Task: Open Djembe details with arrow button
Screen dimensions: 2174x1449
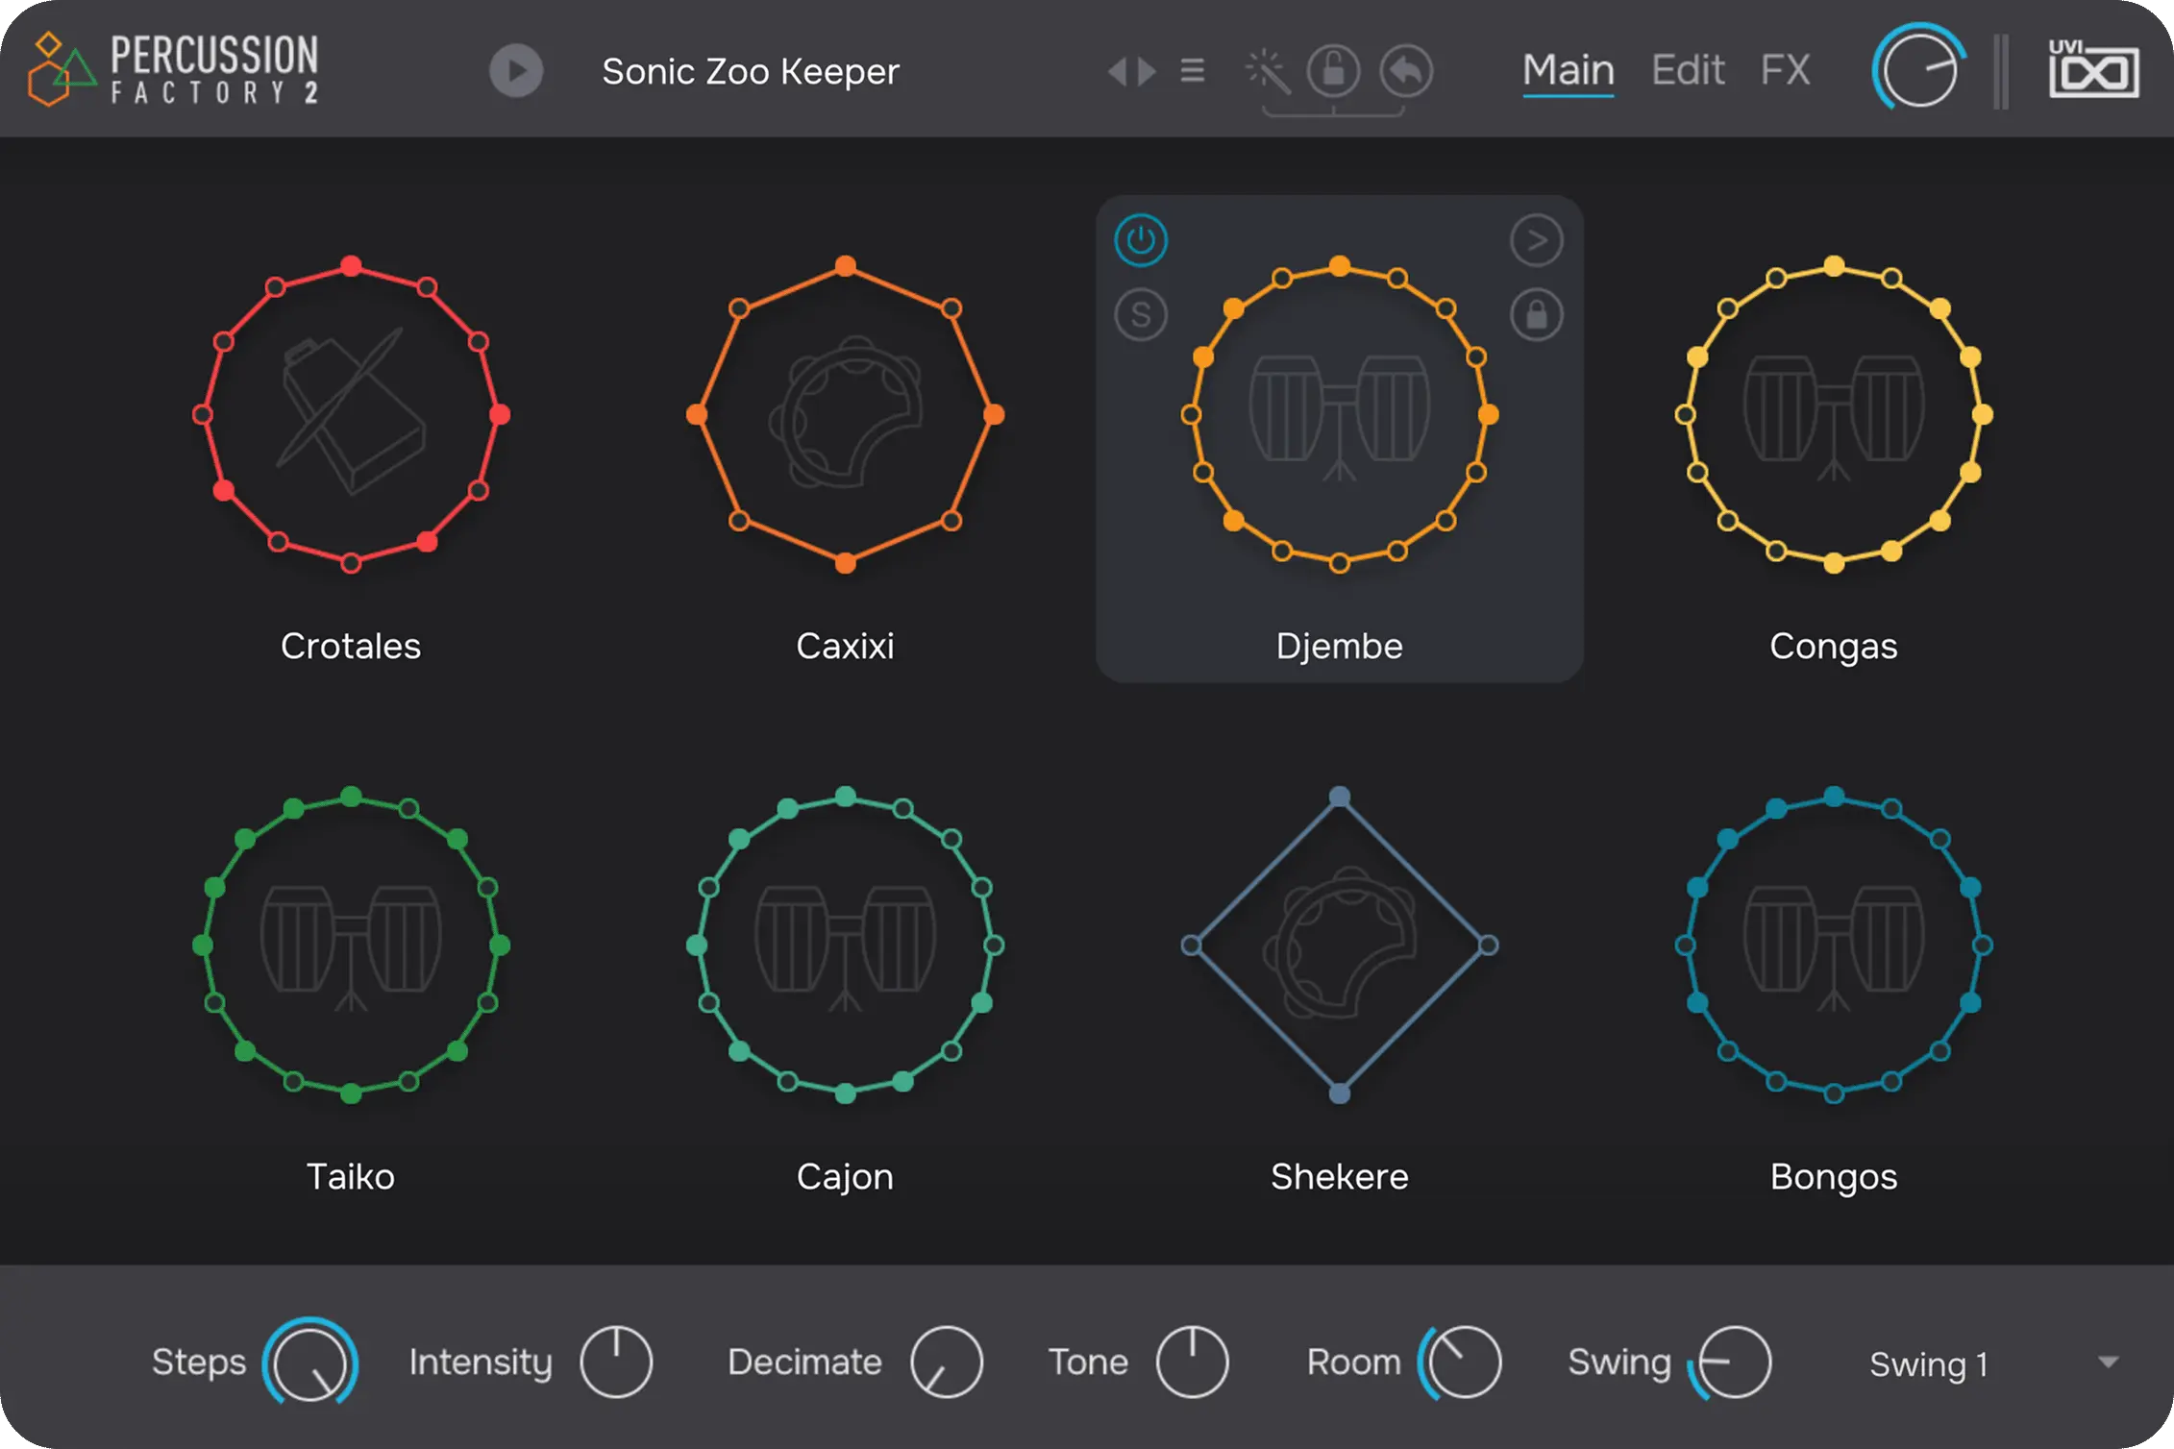Action: [1537, 240]
